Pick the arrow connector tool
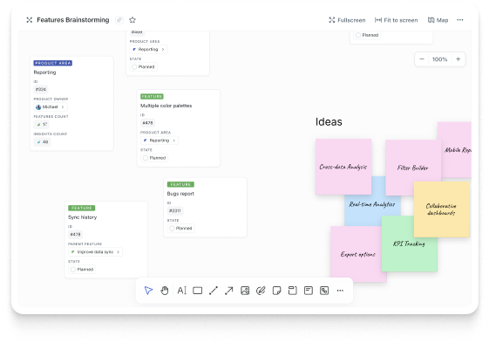The height and width of the screenshot is (350, 489). [229, 291]
